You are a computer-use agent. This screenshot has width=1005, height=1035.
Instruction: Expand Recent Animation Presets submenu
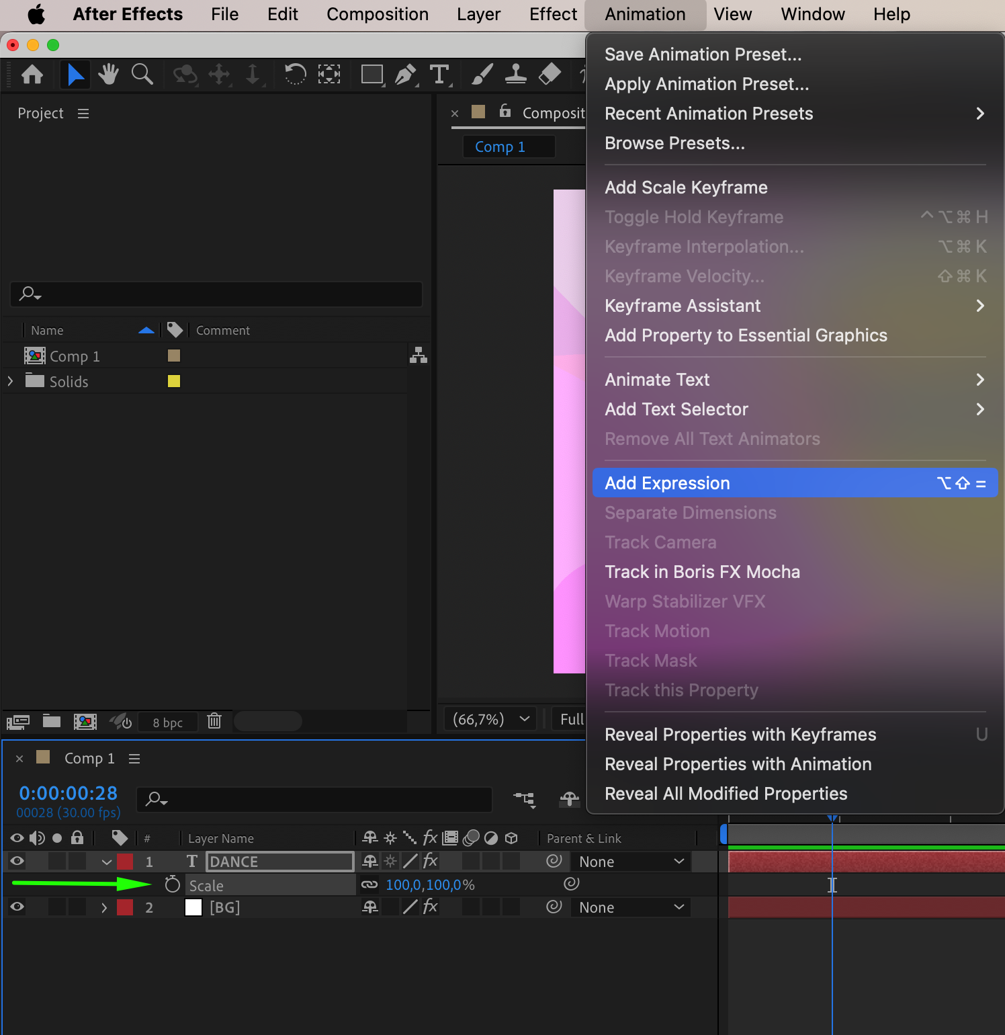click(x=795, y=114)
